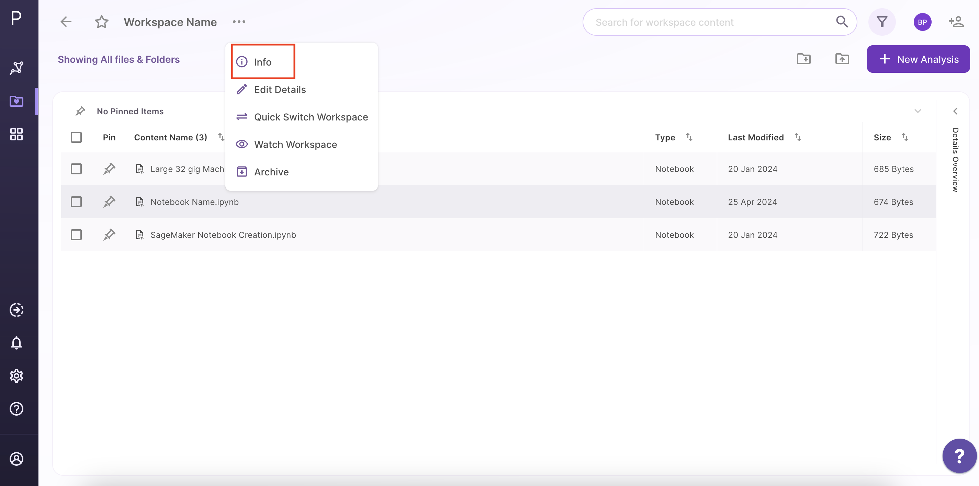Screen dimensions: 979x486
Task: Click the upload folder icon
Action: click(x=842, y=59)
